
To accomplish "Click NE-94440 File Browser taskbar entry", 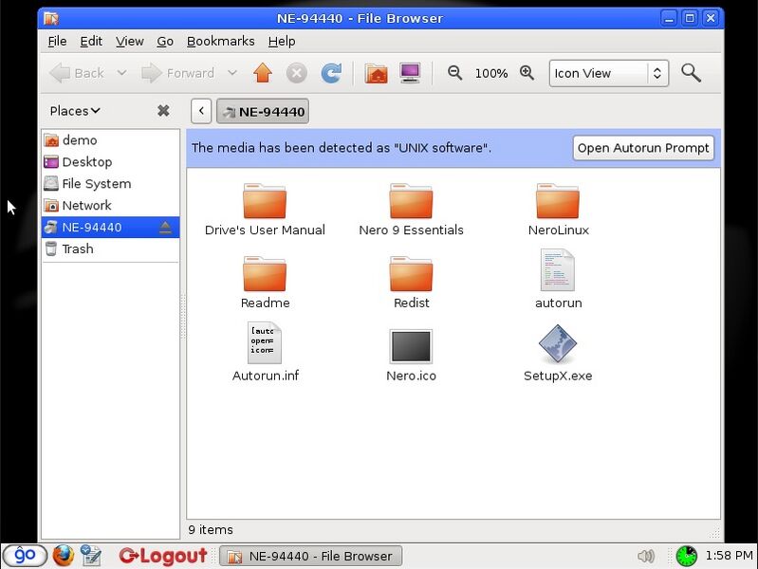I will (x=310, y=556).
